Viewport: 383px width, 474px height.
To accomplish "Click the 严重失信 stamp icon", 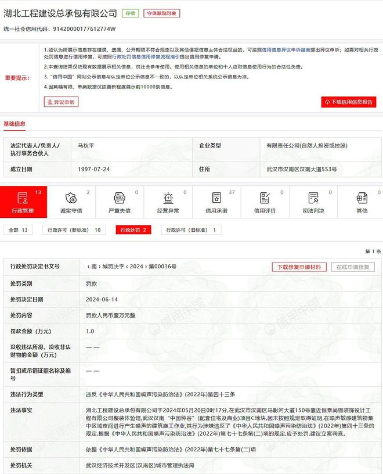I will point(120,198).
